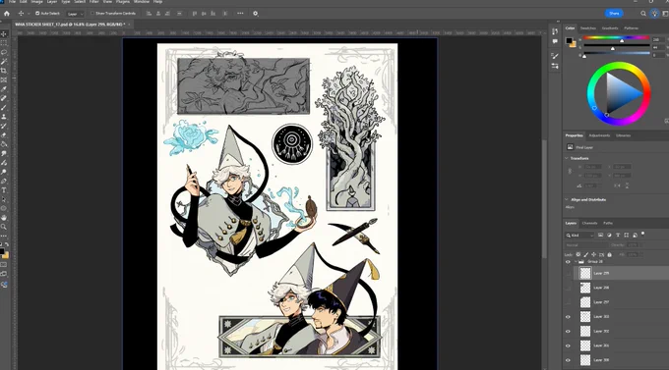Image resolution: width=669 pixels, height=370 pixels.
Task: Open the History panel icon
Action: [x=555, y=31]
